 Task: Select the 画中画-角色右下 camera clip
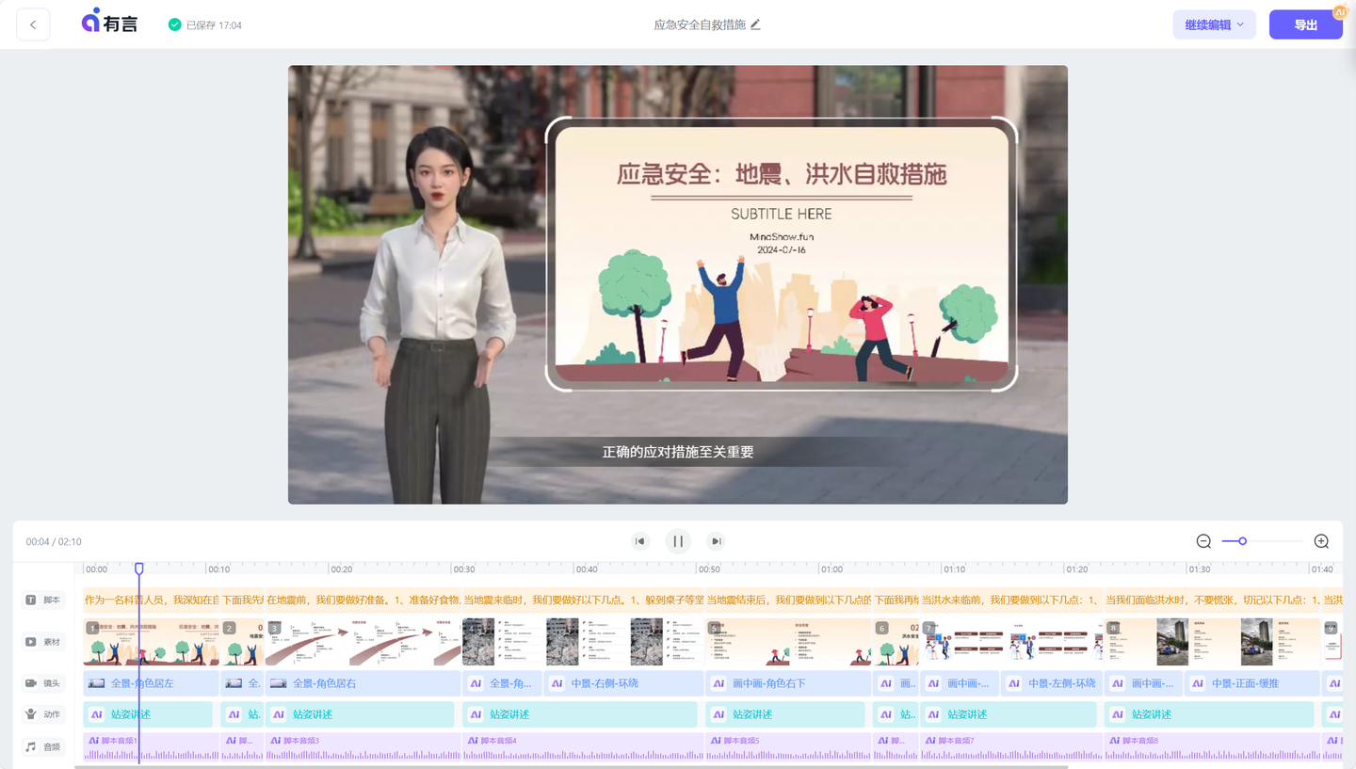(x=789, y=683)
